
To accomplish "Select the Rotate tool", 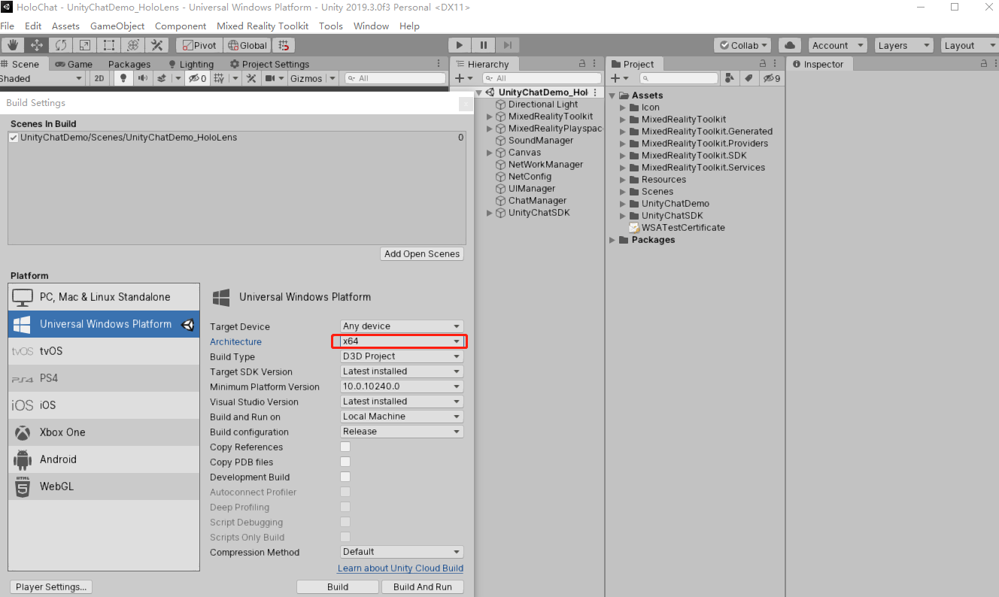I will (x=60, y=46).
